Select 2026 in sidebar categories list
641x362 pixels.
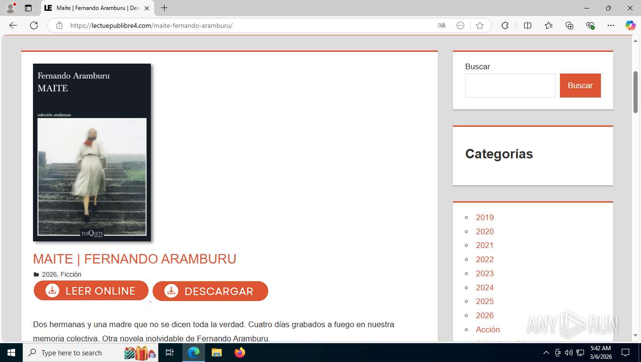(x=485, y=315)
